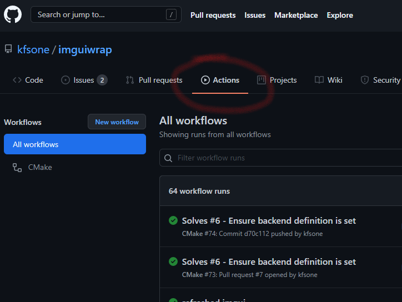This screenshot has height=302, width=402.
Task: Open the Projects tab
Action: 277,80
